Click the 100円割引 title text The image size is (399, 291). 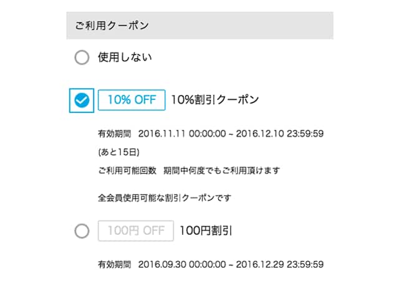click(x=206, y=231)
